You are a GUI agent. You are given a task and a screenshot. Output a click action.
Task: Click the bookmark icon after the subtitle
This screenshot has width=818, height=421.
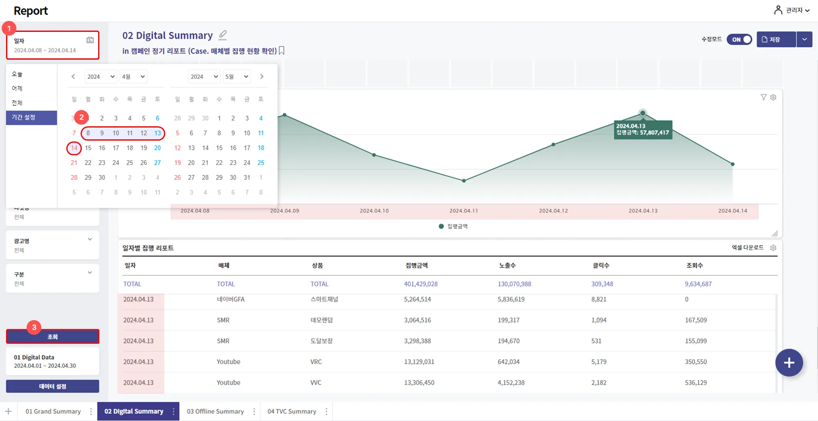click(282, 51)
